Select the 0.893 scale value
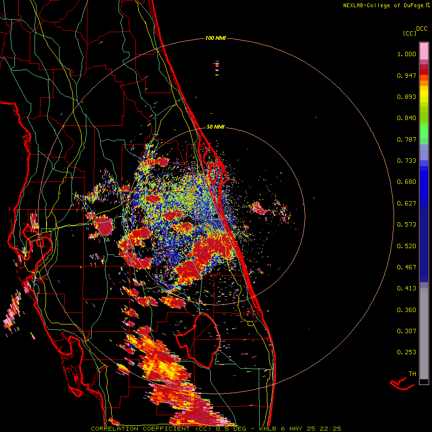This screenshot has height=432, width=432. click(x=407, y=96)
